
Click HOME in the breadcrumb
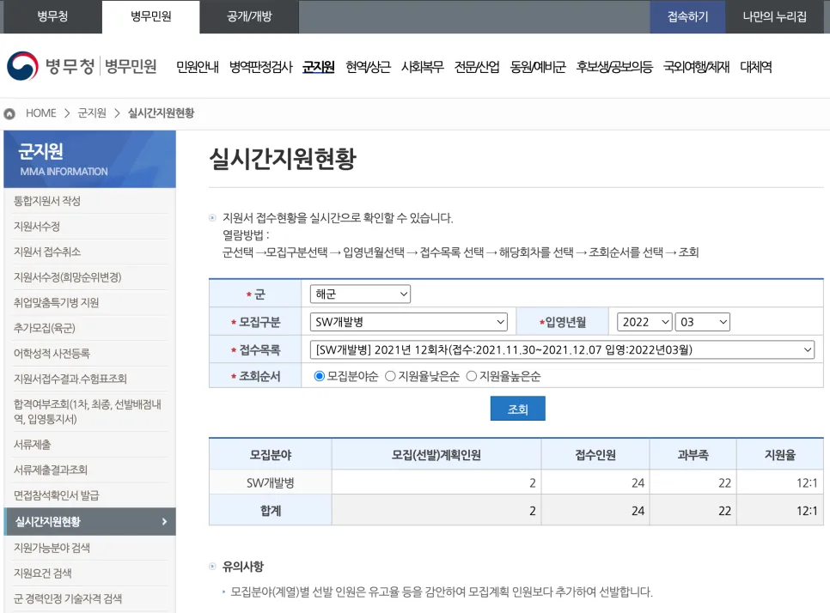[40, 113]
